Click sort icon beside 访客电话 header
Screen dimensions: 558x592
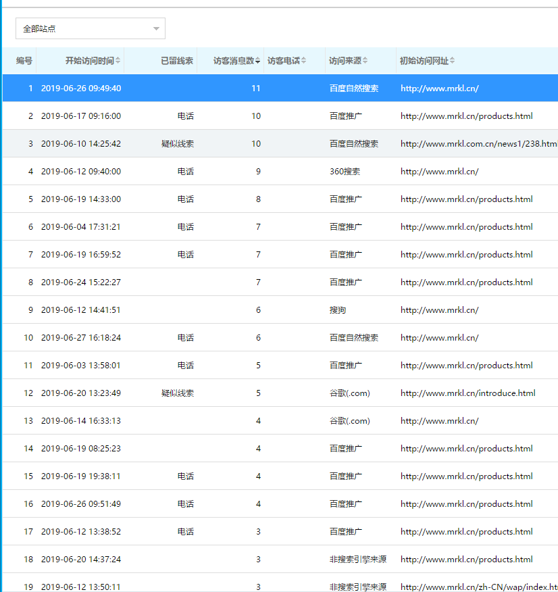[304, 61]
